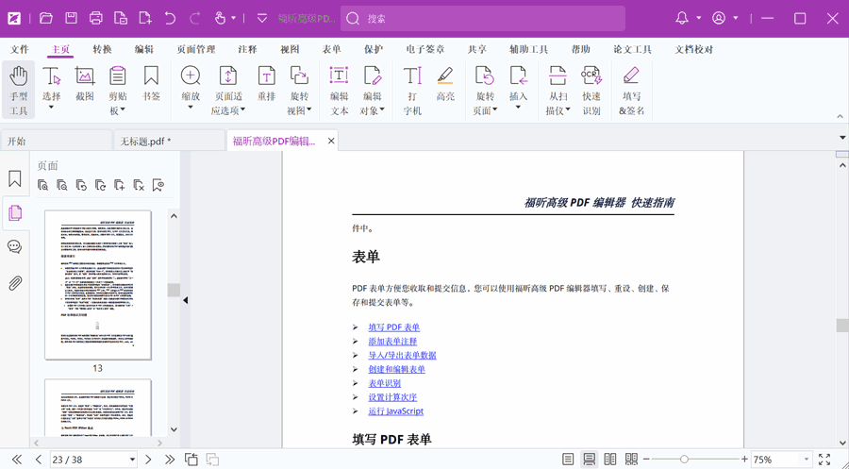This screenshot has width=849, height=469.
Task: Enable continuous facing view mode
Action: (x=631, y=460)
